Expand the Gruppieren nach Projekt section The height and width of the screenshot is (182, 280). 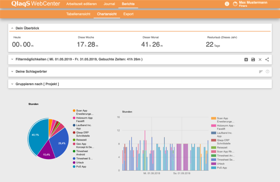tap(12, 84)
